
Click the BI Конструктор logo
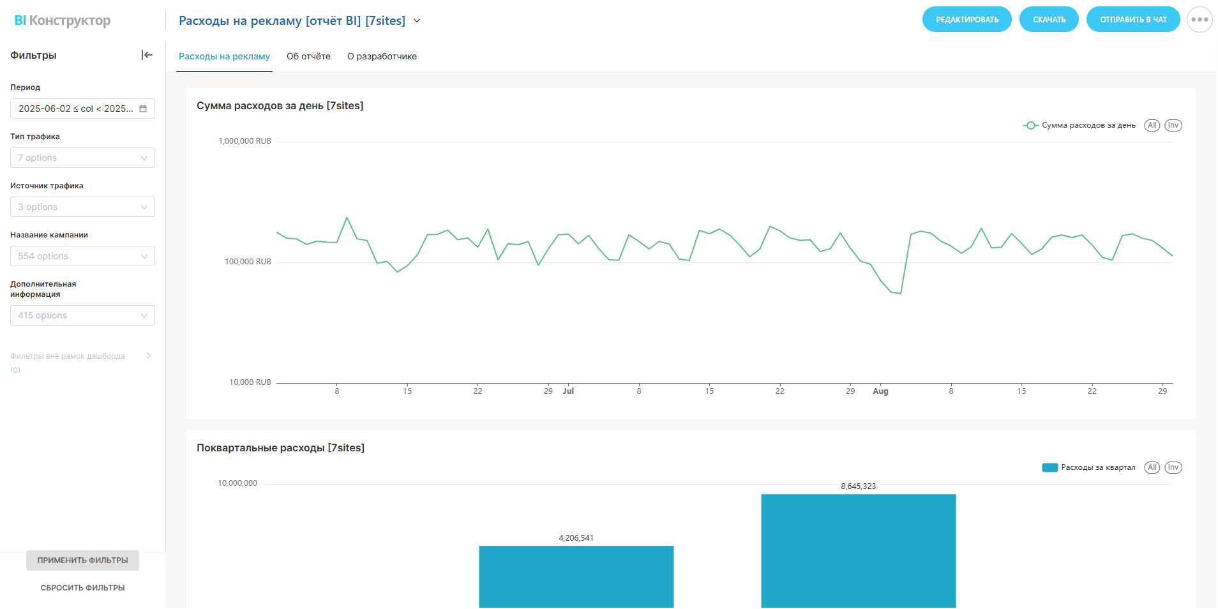click(63, 20)
